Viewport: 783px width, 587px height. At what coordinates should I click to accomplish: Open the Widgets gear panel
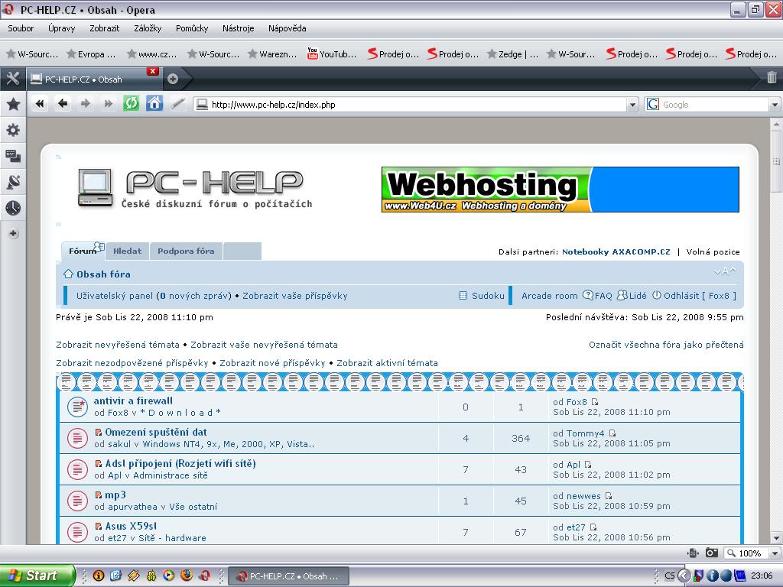(13, 130)
